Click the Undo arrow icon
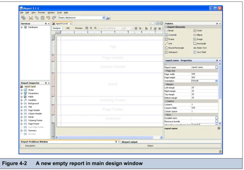Screen dimensions: 244x170 tap(48, 18)
